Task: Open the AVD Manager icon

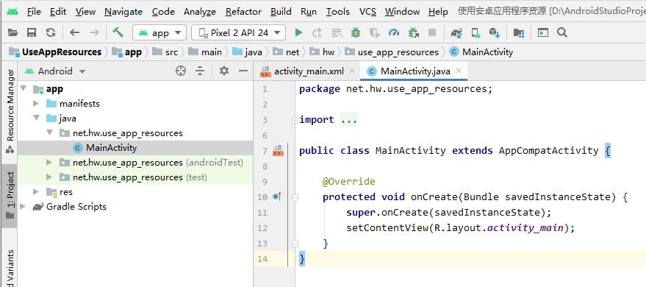Action: pyautogui.click(x=475, y=32)
